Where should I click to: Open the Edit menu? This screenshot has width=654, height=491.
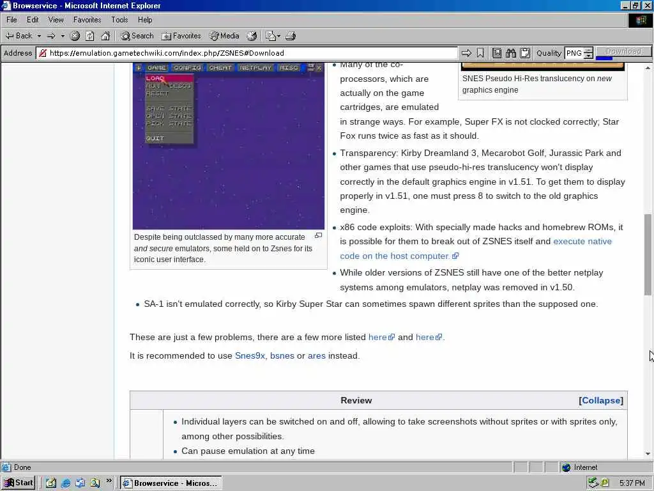[x=33, y=20]
